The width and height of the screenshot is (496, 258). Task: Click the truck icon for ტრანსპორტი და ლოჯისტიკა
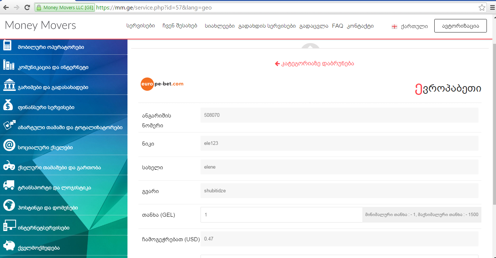(9, 185)
